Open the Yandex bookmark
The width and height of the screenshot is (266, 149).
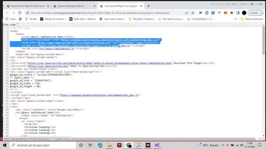[31, 19]
